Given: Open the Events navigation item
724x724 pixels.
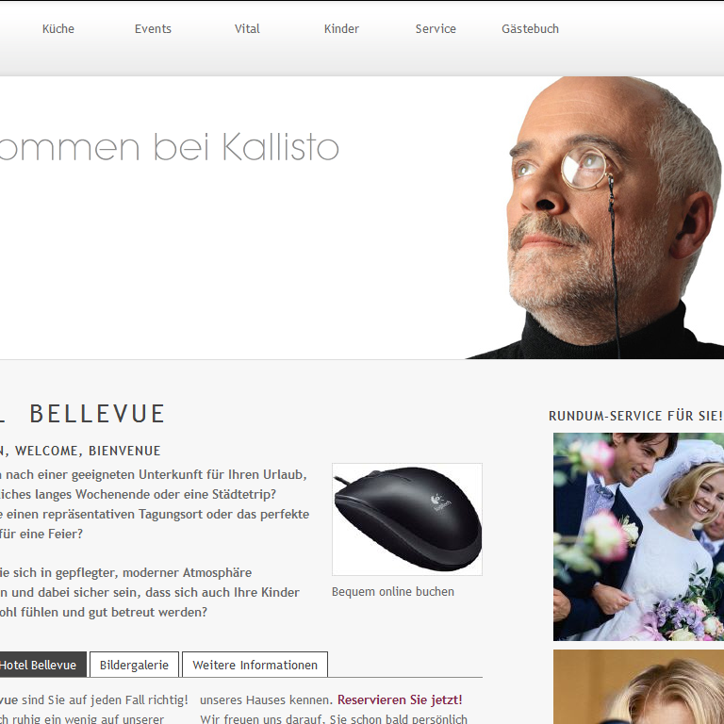Looking at the screenshot, I should coord(153,29).
